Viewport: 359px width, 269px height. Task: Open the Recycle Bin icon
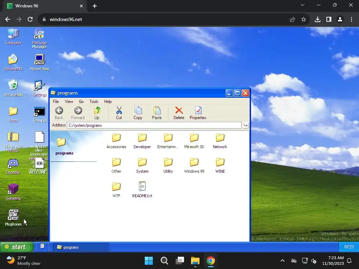[13, 88]
